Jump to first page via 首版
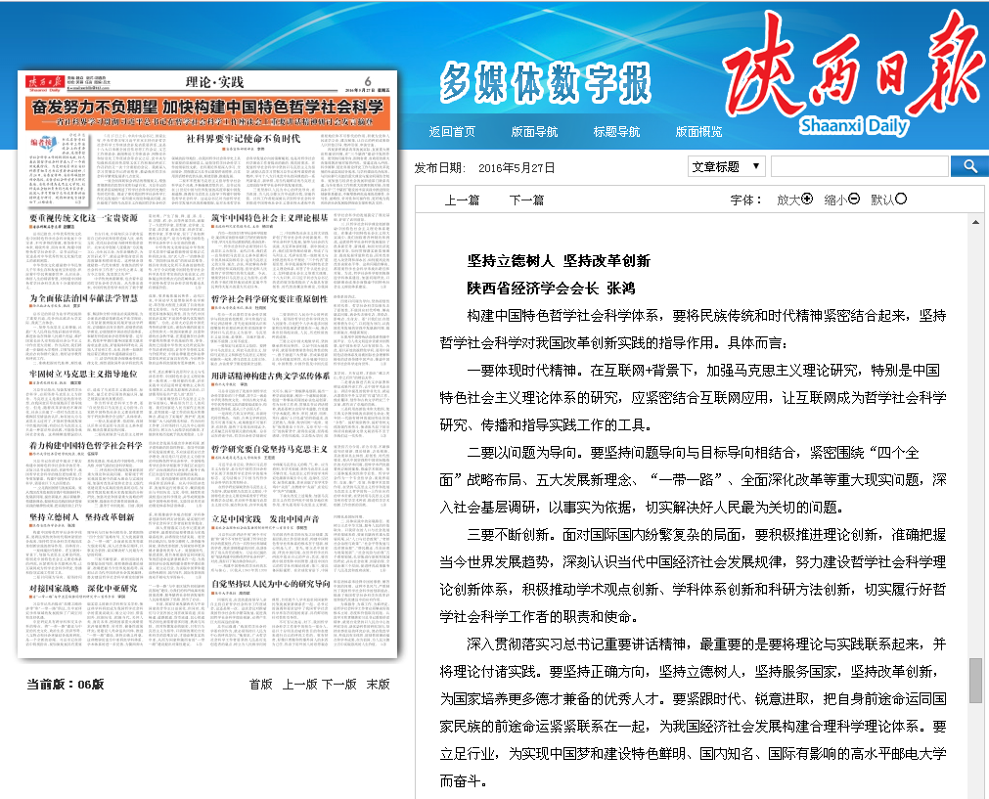Image resolution: width=989 pixels, height=799 pixels. pyautogui.click(x=260, y=685)
